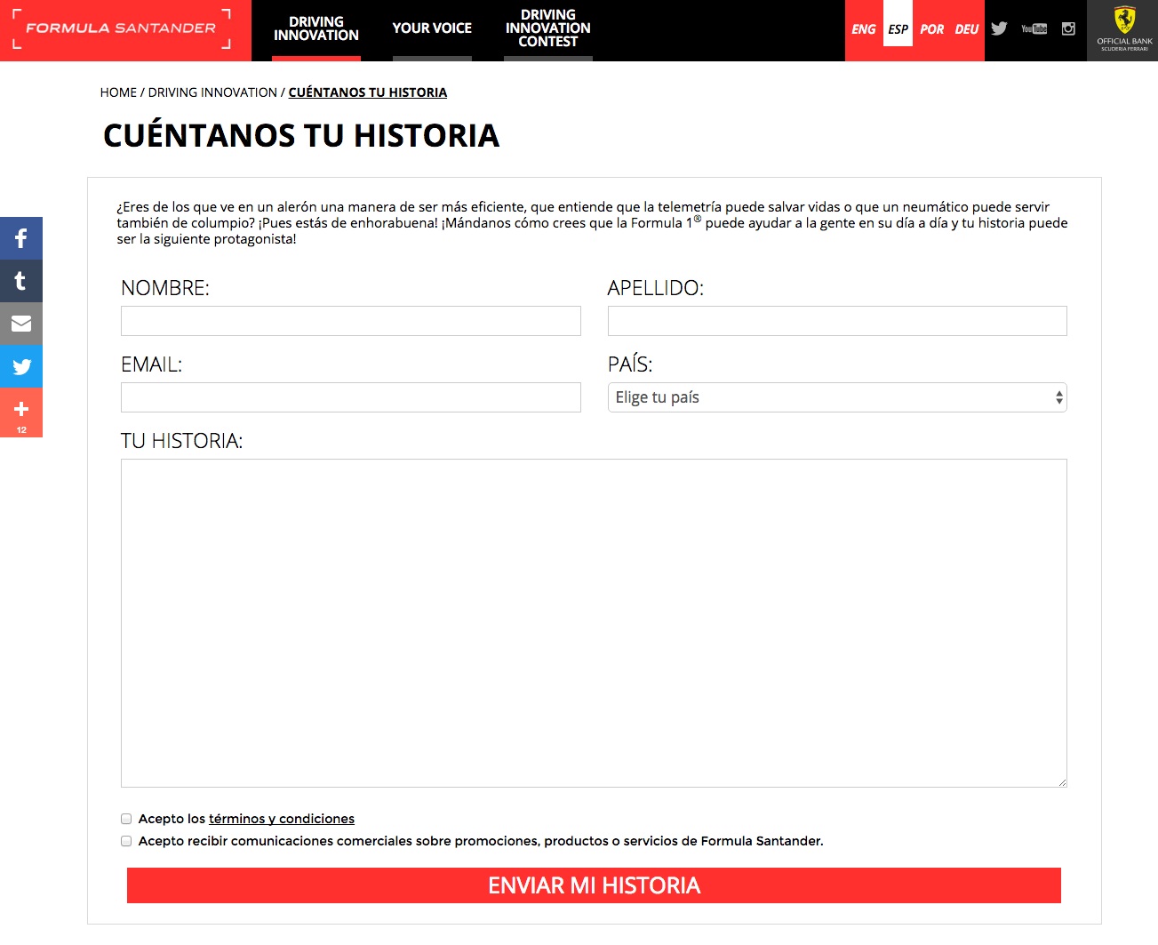The width and height of the screenshot is (1158, 945).
Task: Switch language to ENG
Action: [x=864, y=29]
